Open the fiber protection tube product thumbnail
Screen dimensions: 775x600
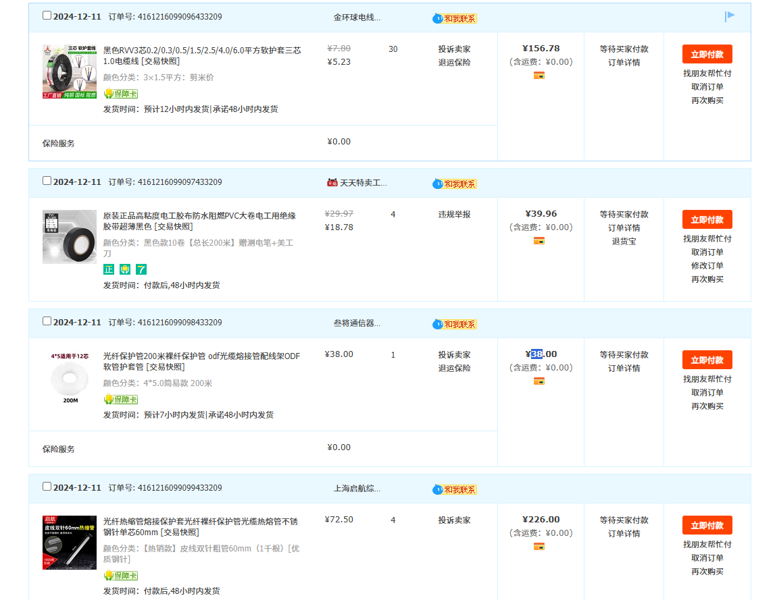pos(70,377)
